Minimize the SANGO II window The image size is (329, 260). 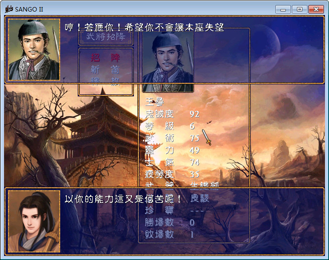pyautogui.click(x=283, y=10)
